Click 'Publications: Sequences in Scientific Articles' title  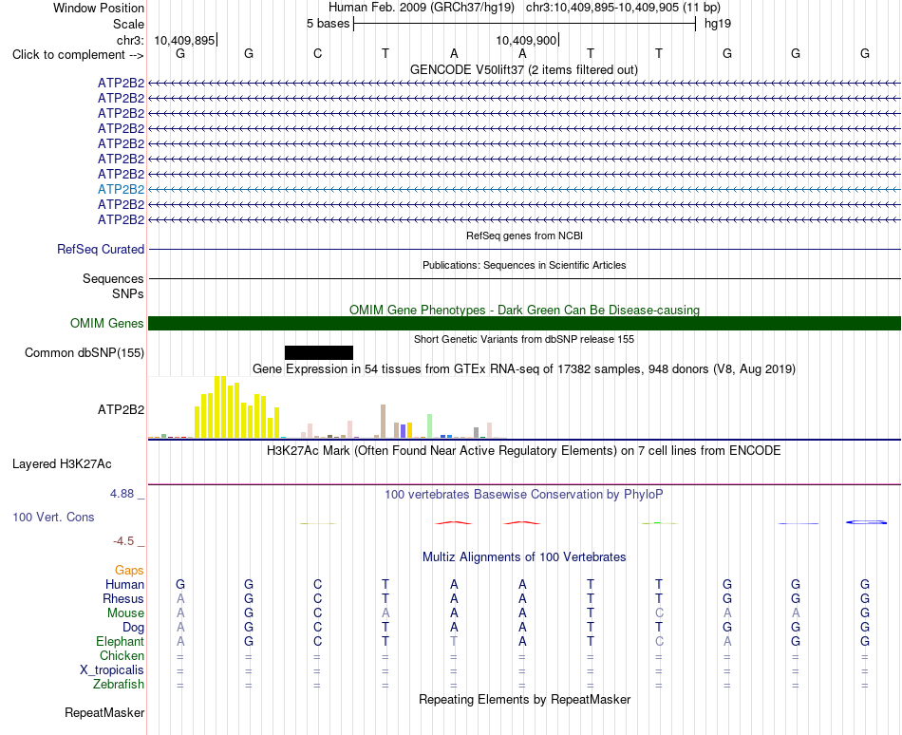click(x=524, y=265)
